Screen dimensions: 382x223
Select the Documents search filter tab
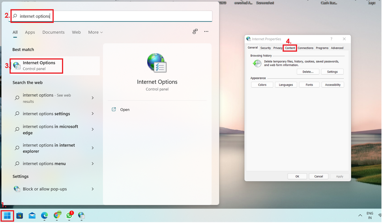(x=53, y=32)
